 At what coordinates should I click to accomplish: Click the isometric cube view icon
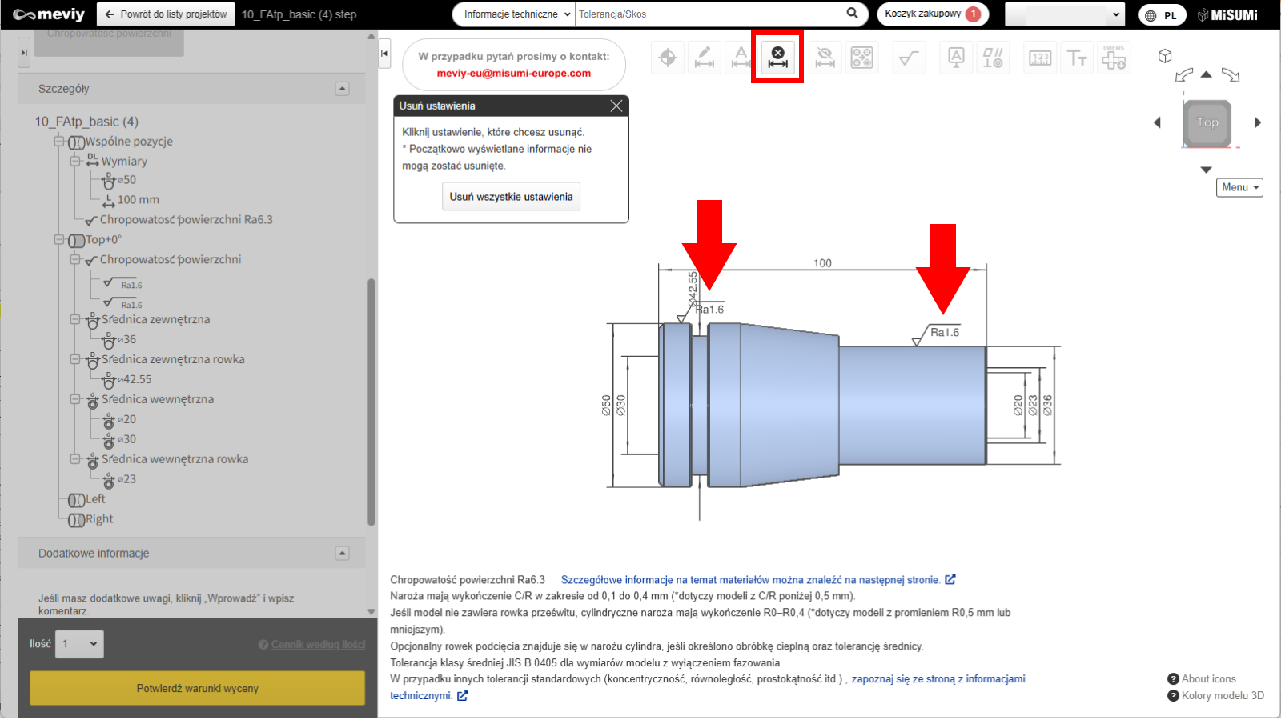point(1165,56)
